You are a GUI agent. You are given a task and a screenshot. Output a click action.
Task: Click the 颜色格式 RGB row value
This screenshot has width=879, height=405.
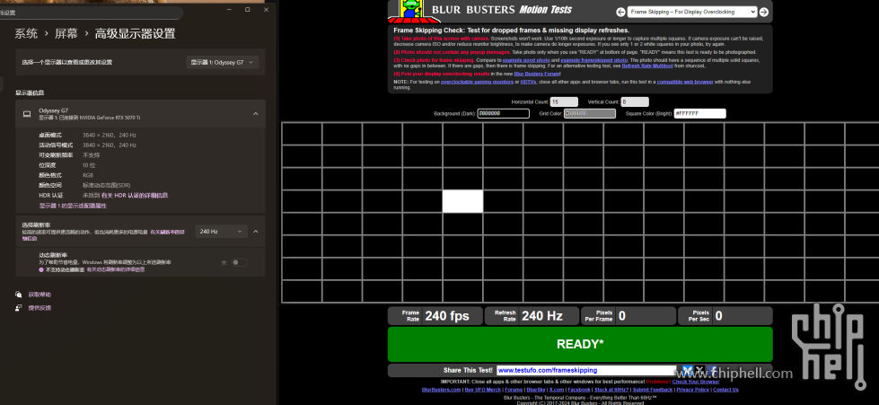(88, 176)
